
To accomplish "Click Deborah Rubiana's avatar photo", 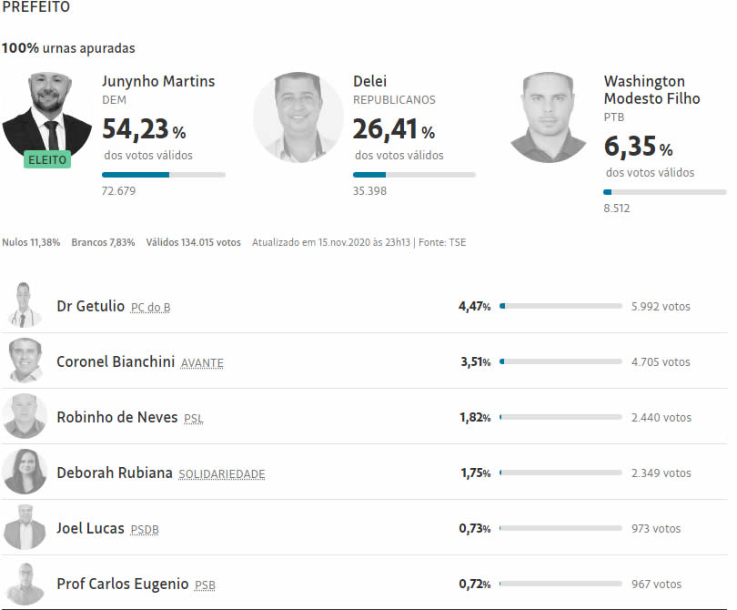I will [25, 472].
